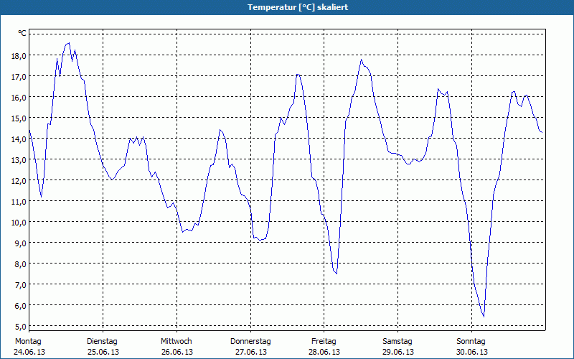This screenshot has width=574, height=359.
Task: Click the 8,0 y-axis label
Action: coord(21,264)
